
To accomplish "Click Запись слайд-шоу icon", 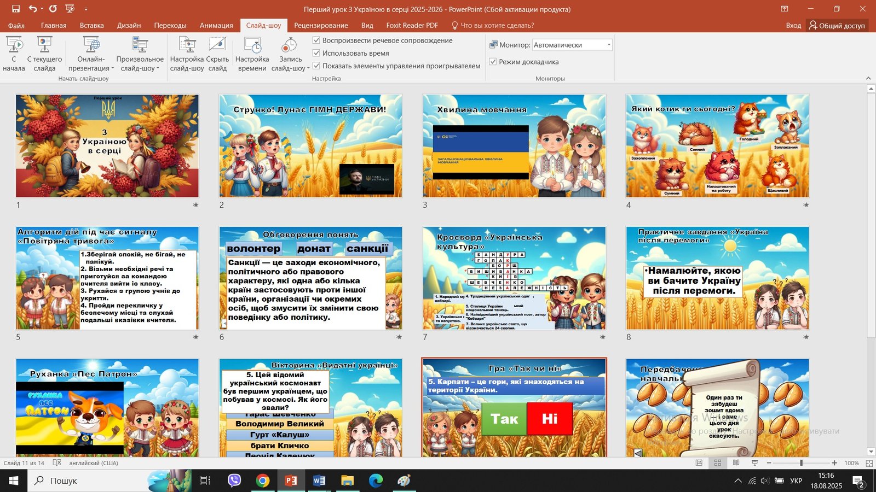I will tap(289, 45).
